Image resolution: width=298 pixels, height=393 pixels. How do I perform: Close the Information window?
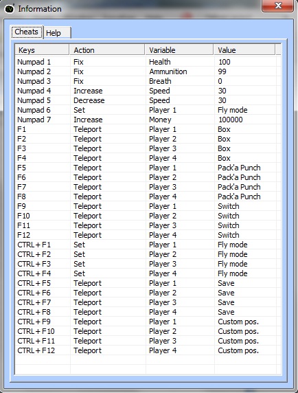coord(277,5)
